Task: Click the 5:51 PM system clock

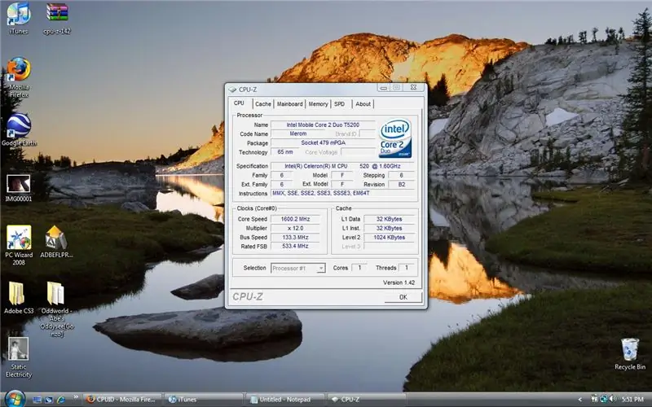Action: click(632, 399)
